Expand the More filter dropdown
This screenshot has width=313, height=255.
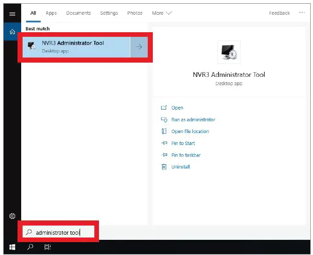162,13
